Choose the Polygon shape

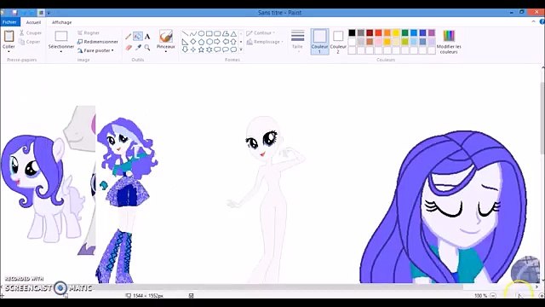(x=225, y=34)
